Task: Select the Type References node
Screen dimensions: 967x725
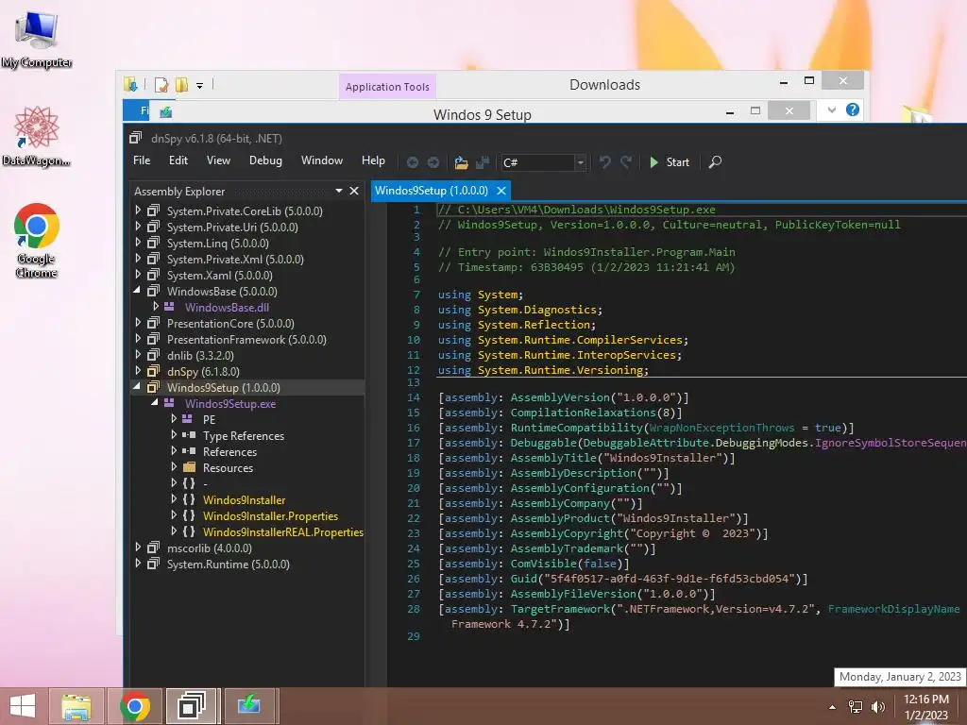Action: 244,436
